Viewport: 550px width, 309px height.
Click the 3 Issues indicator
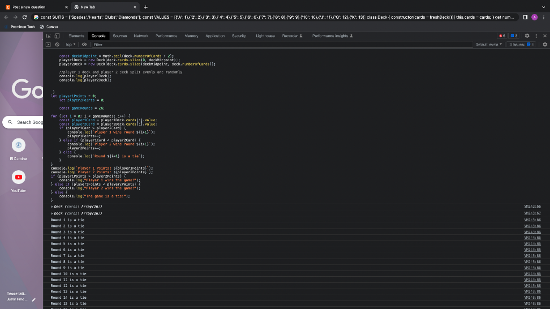click(521, 45)
